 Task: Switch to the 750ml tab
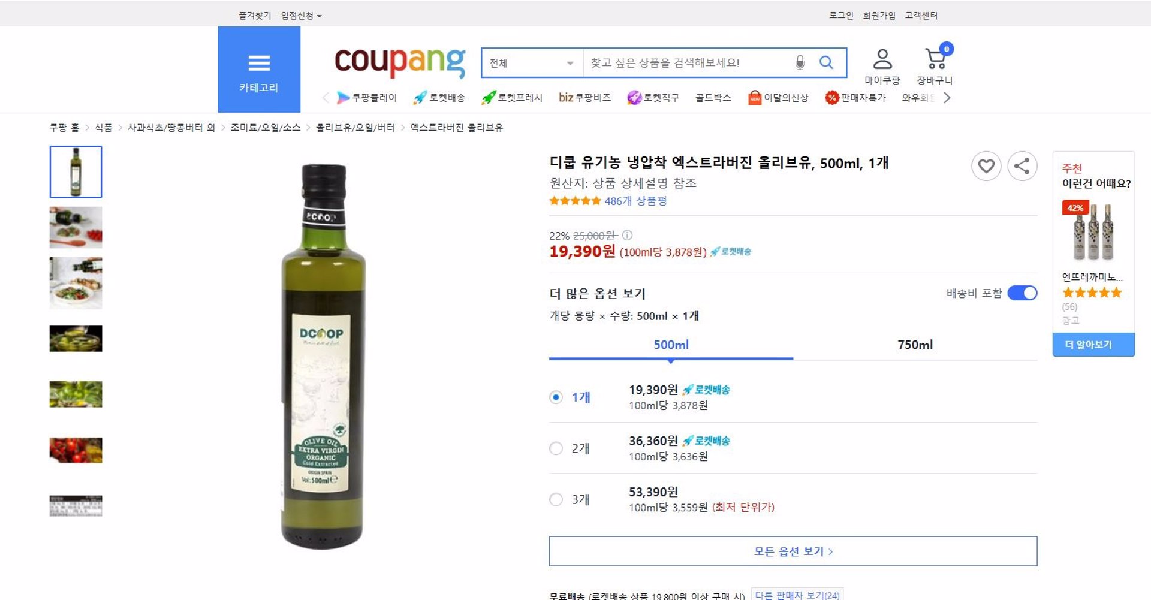[915, 345]
